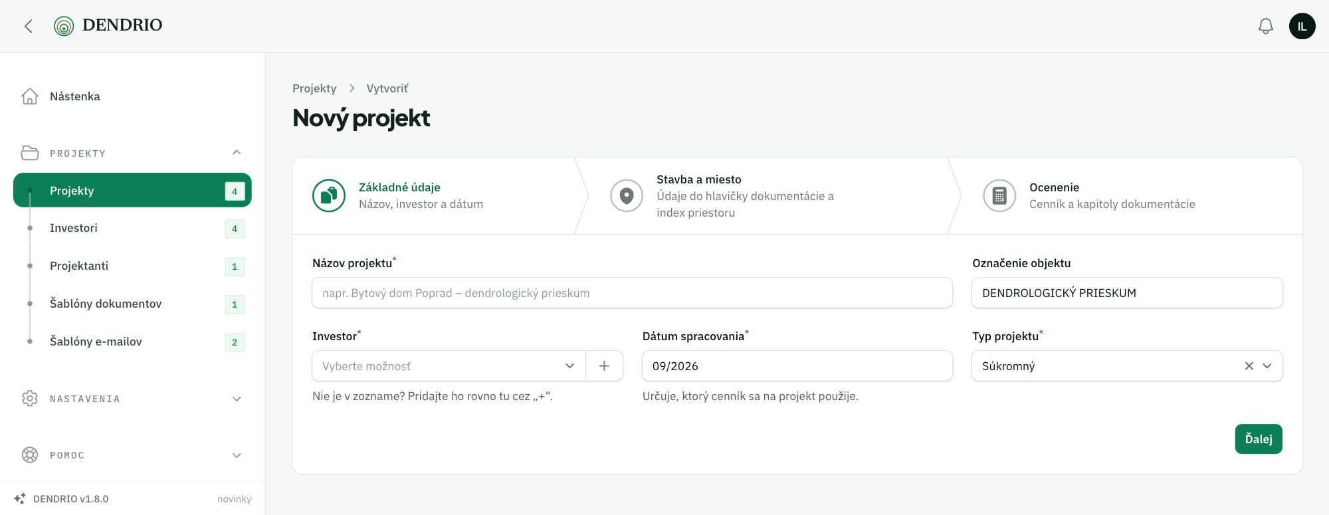Open notifications bell
This screenshot has height=515, width=1329.
1266,26
